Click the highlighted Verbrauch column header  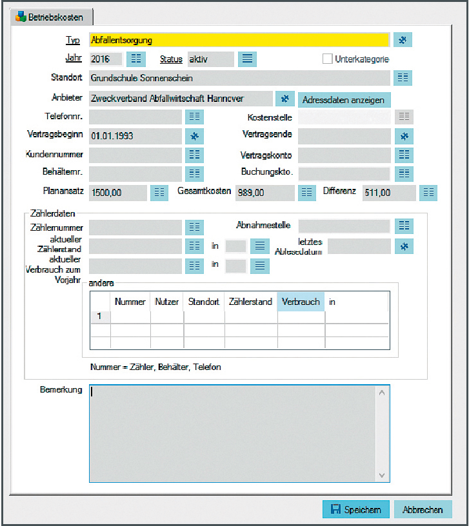point(301,302)
